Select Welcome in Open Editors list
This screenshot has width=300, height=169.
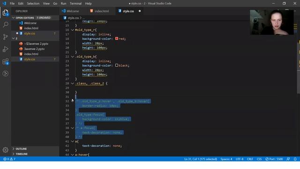click(30, 23)
